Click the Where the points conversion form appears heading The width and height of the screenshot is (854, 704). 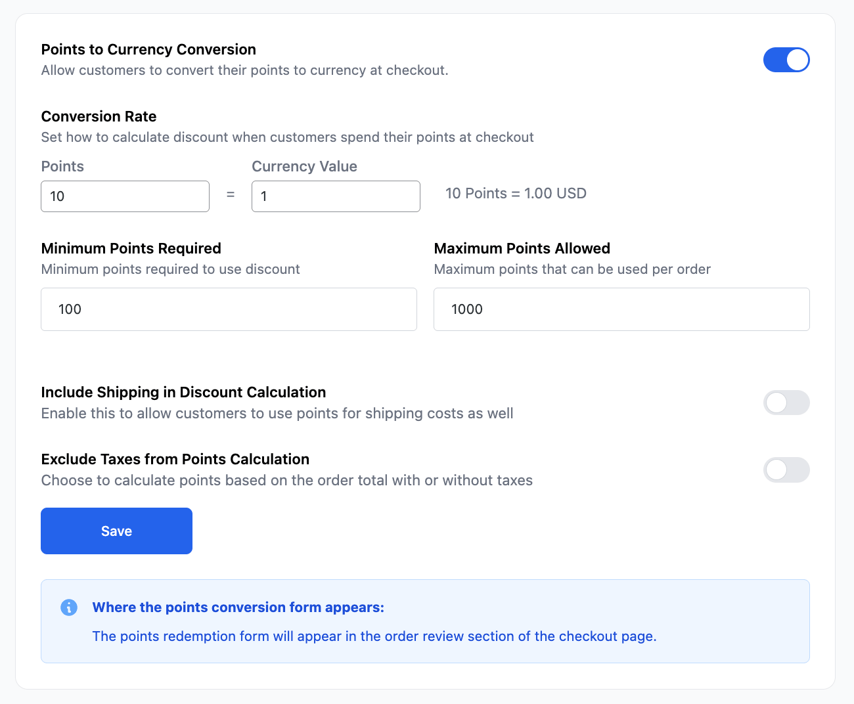pyautogui.click(x=238, y=607)
